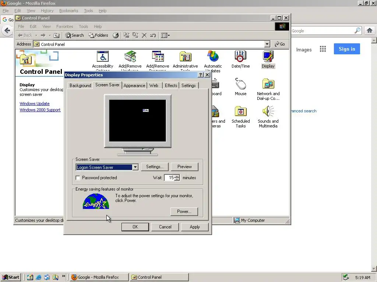Increase the Wait minutes spinner
The image size is (377, 282).
click(177, 176)
